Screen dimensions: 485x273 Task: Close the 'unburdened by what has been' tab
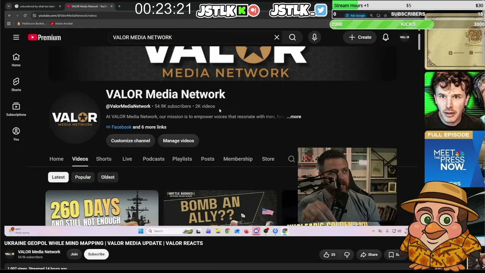click(60, 6)
